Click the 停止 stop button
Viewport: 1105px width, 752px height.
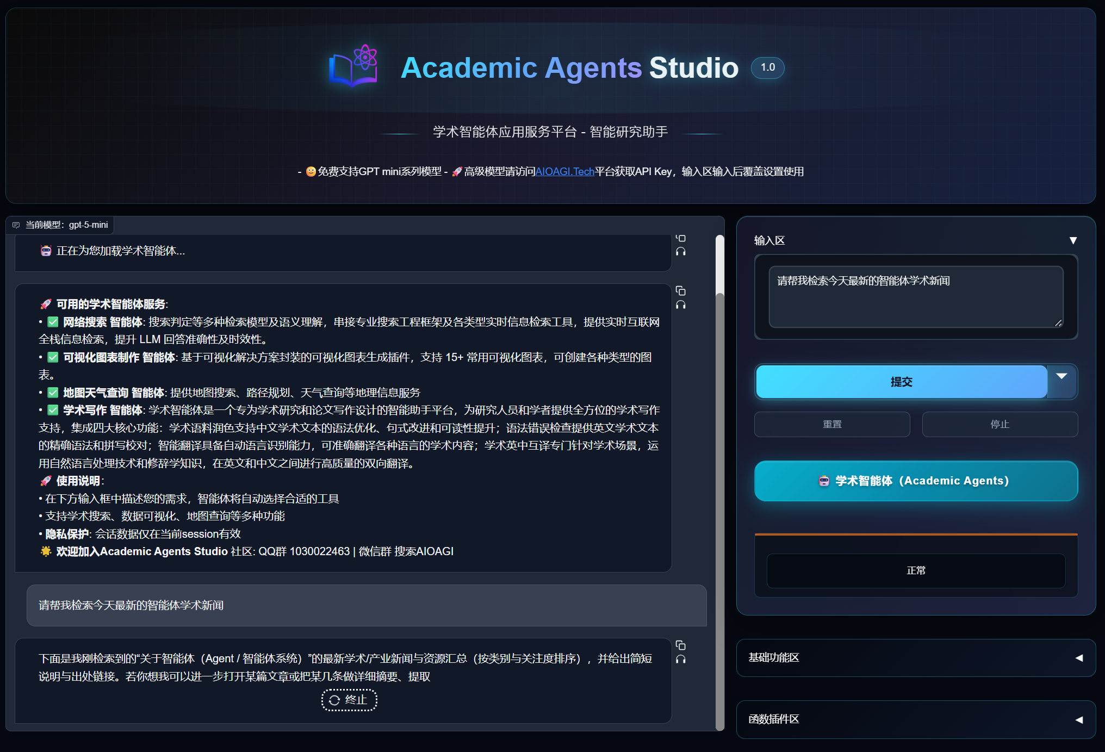[1000, 424]
